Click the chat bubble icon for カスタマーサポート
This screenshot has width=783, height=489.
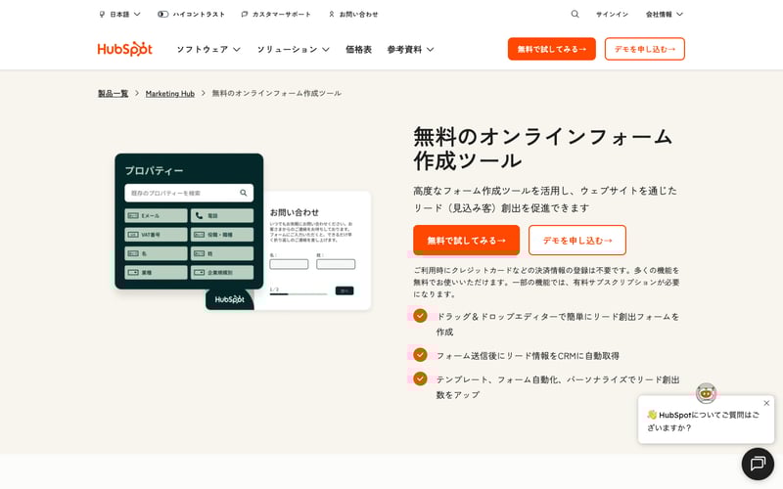pyautogui.click(x=244, y=15)
